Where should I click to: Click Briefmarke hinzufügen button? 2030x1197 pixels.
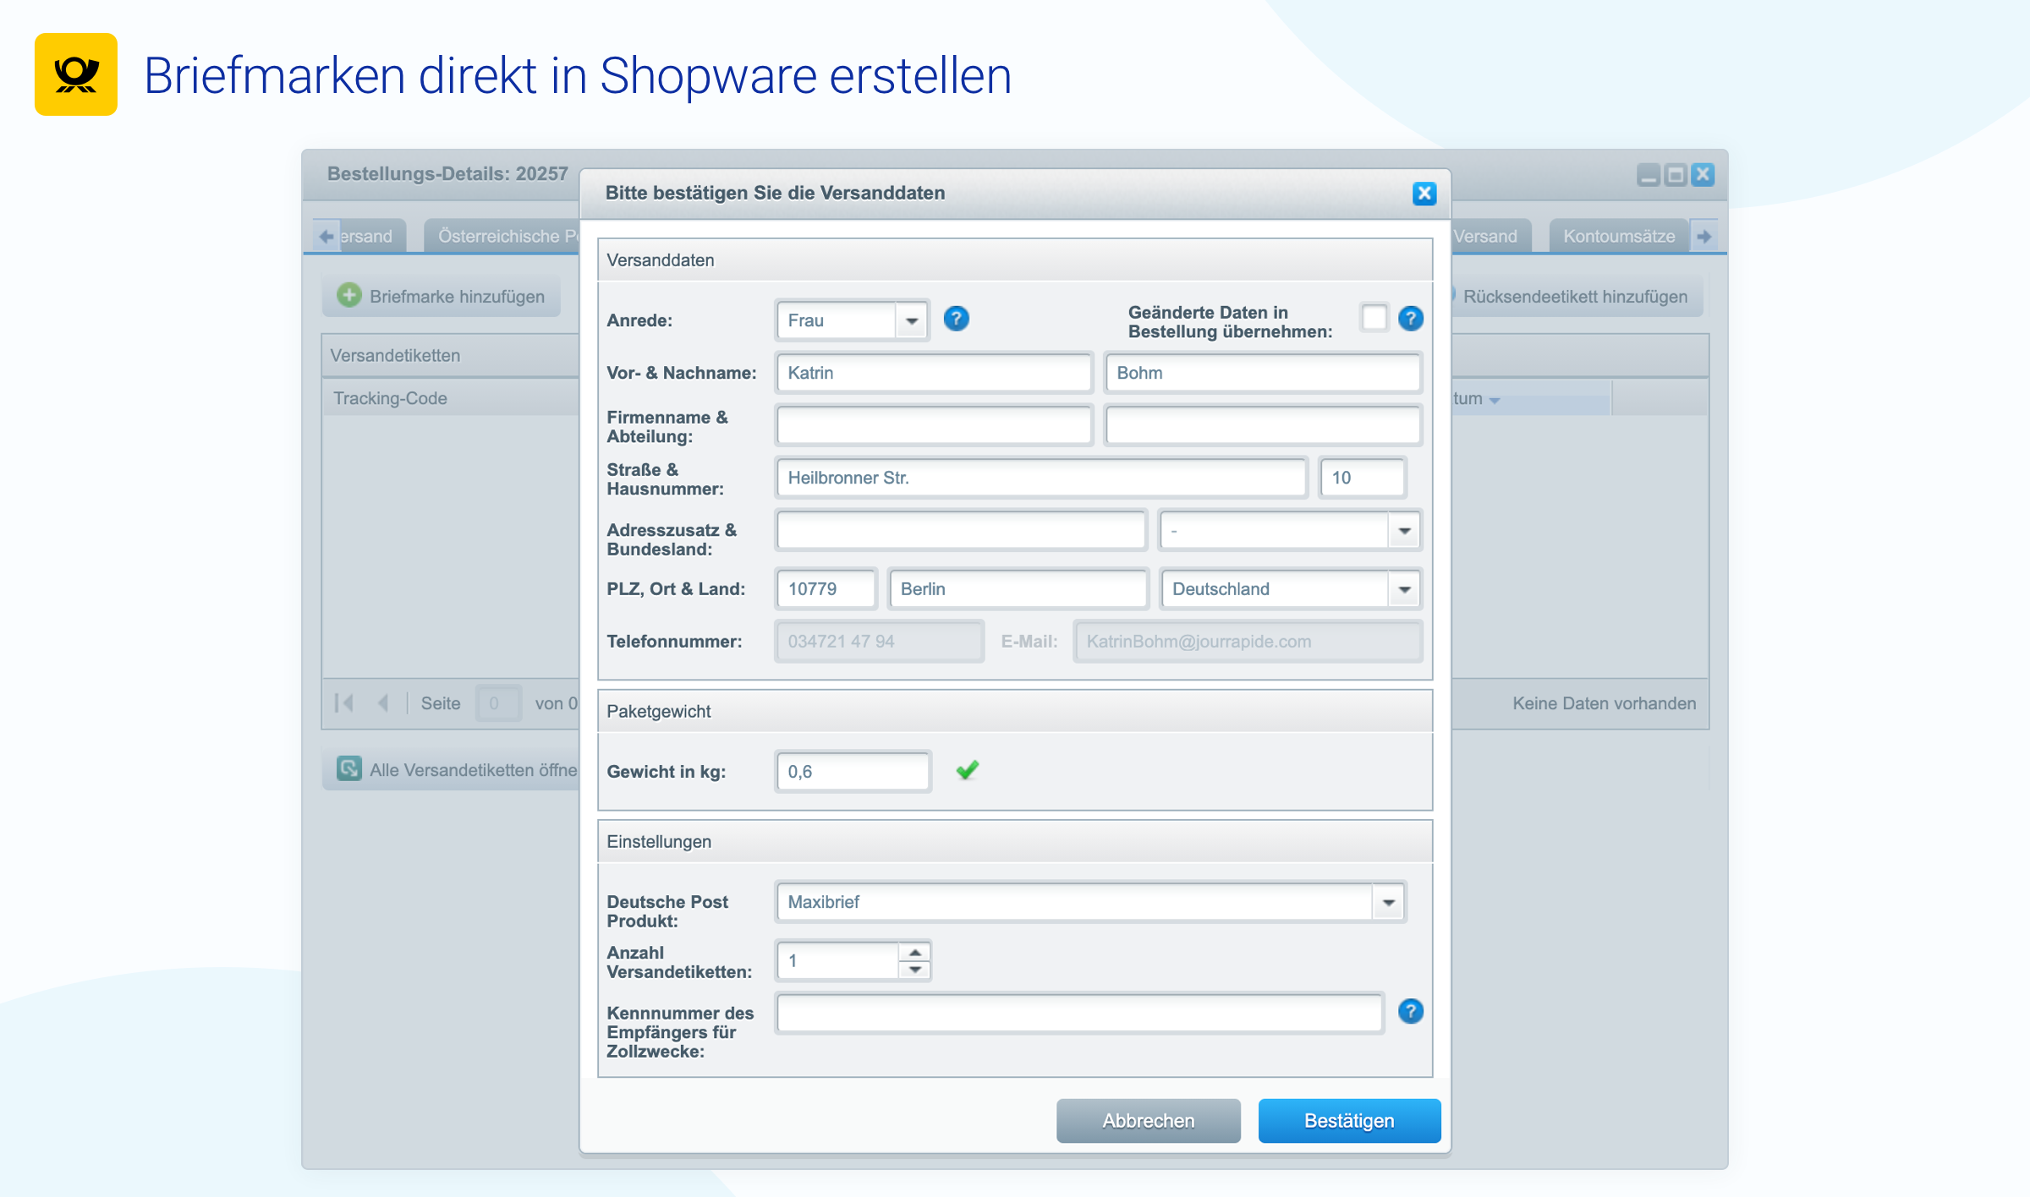(442, 296)
